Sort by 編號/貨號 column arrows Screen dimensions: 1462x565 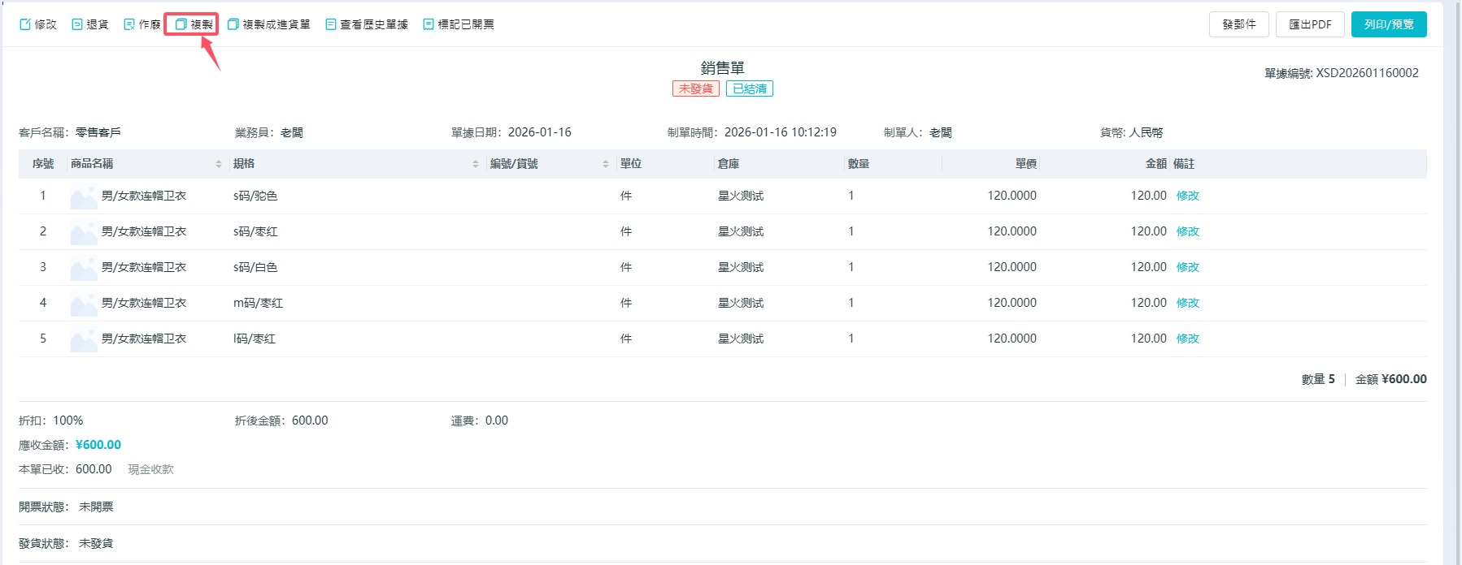point(606,164)
